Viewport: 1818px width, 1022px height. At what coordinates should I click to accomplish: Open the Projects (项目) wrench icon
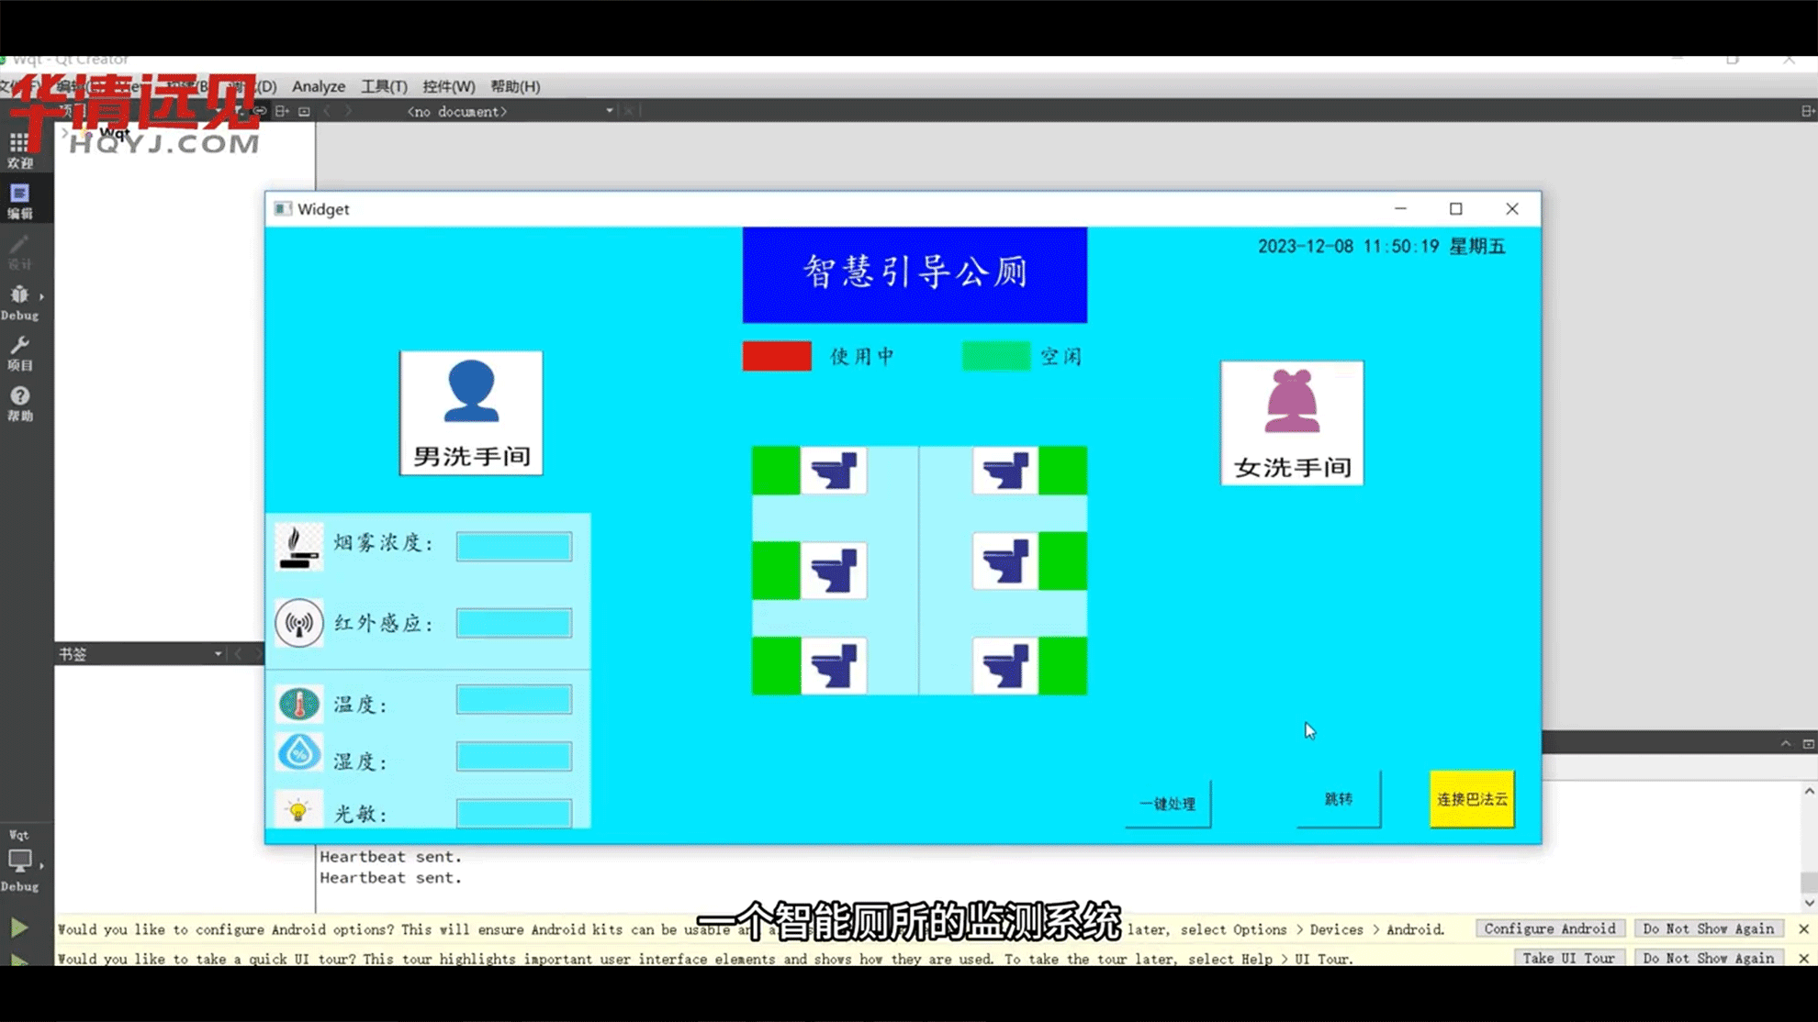(x=20, y=352)
